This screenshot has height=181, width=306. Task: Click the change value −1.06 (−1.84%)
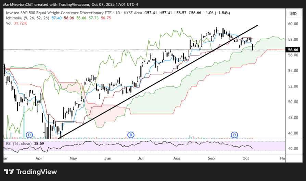click(217, 13)
